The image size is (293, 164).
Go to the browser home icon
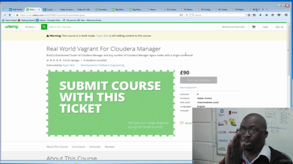[x=266, y=15]
